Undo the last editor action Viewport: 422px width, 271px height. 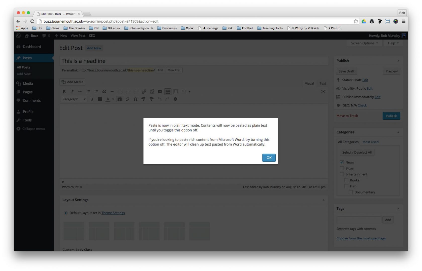point(159,99)
